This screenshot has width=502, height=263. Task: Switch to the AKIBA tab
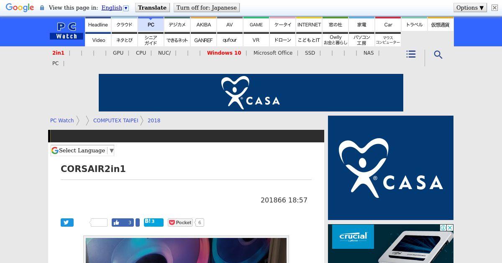(204, 25)
